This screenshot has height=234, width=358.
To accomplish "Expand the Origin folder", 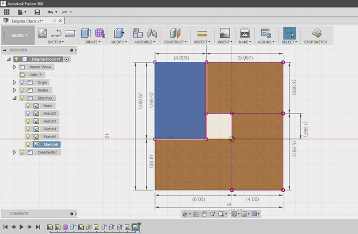I will coord(14,82).
